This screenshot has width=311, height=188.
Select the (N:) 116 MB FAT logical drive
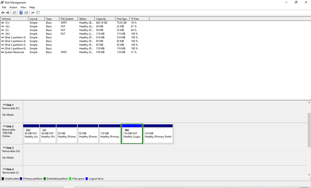(132, 134)
